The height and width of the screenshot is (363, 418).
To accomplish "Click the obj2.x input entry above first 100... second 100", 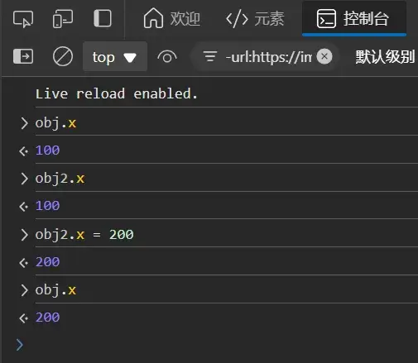I will tap(60, 179).
